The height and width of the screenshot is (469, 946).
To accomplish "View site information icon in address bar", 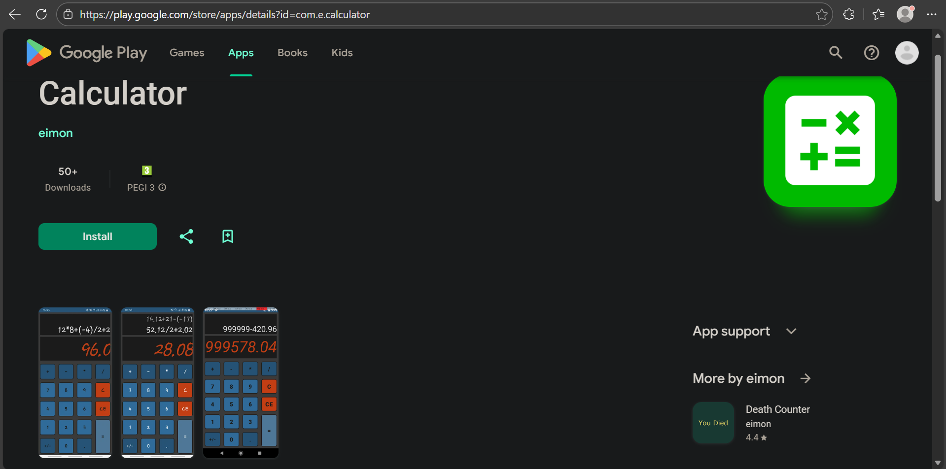I will click(x=69, y=15).
